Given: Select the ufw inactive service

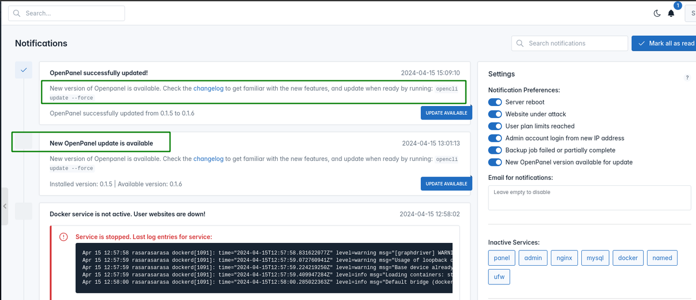Looking at the screenshot, I should [x=499, y=277].
